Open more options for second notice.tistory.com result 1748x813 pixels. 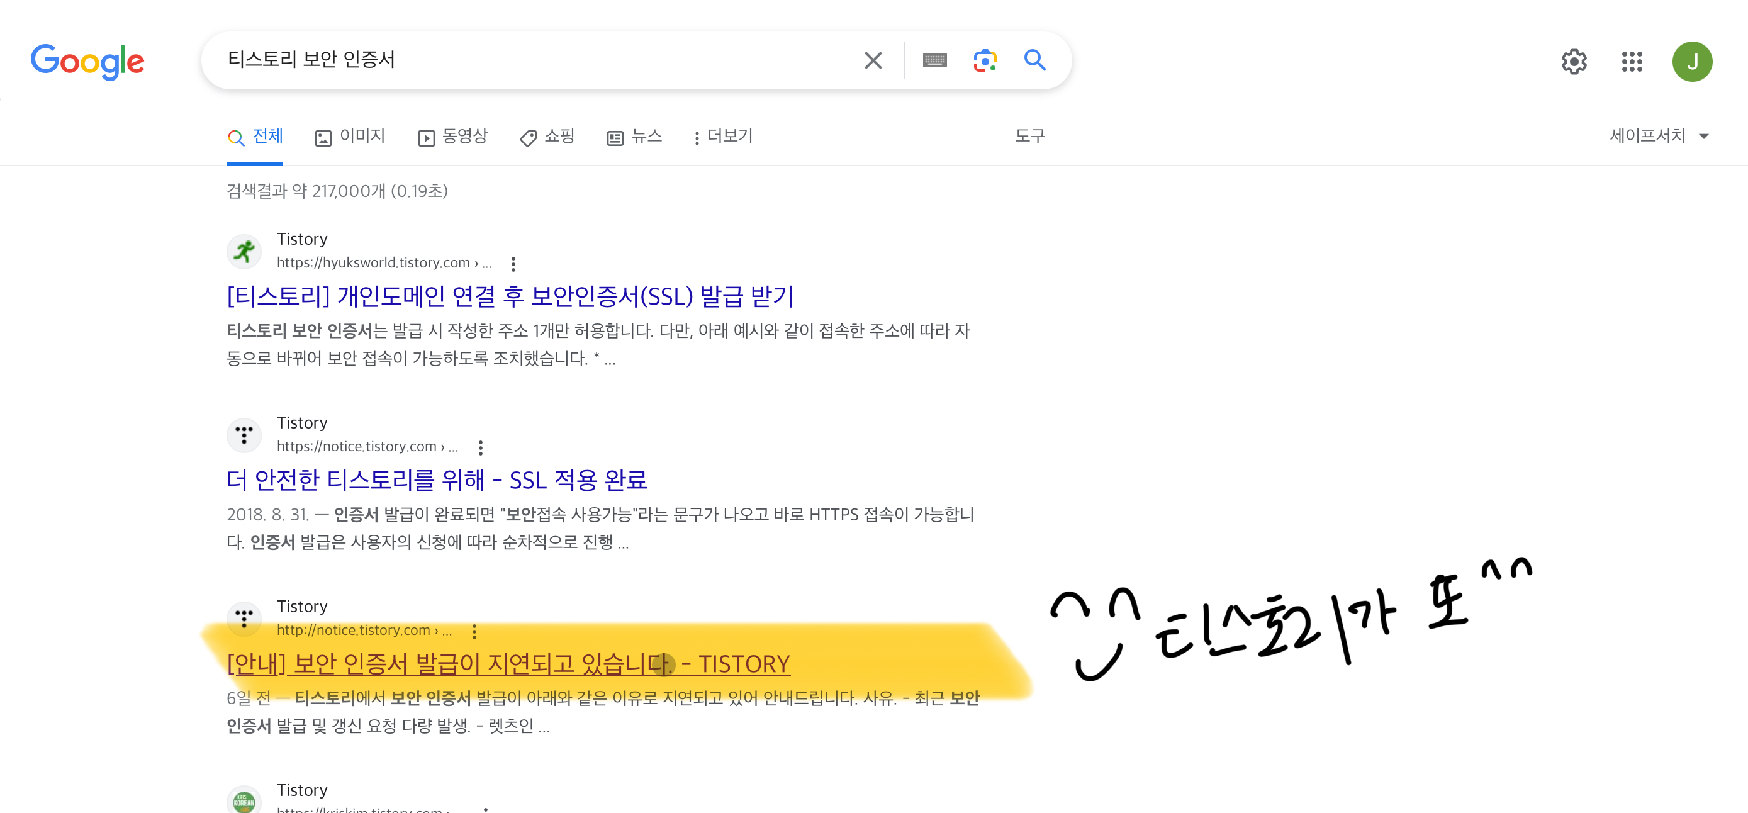[474, 631]
